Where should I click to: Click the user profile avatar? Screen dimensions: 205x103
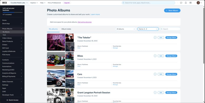(198, 3)
